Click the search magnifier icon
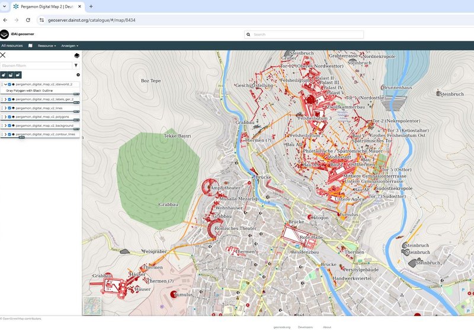 tap(249, 34)
